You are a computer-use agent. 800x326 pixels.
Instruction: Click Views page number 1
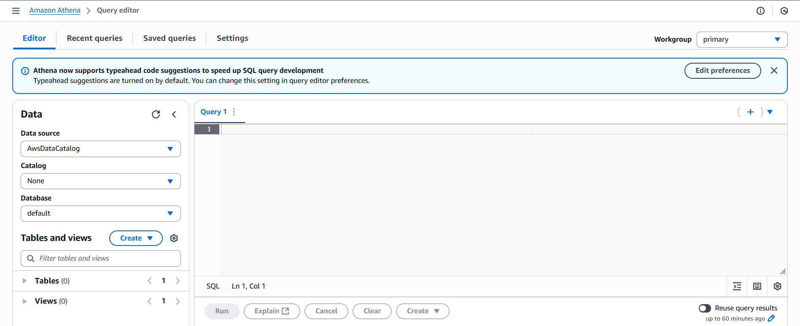point(164,301)
